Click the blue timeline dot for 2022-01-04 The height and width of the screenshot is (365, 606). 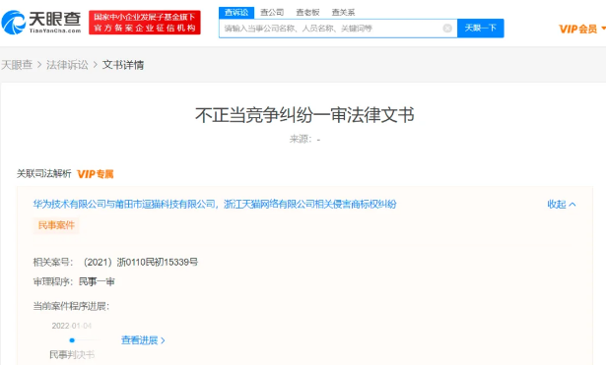click(x=72, y=340)
